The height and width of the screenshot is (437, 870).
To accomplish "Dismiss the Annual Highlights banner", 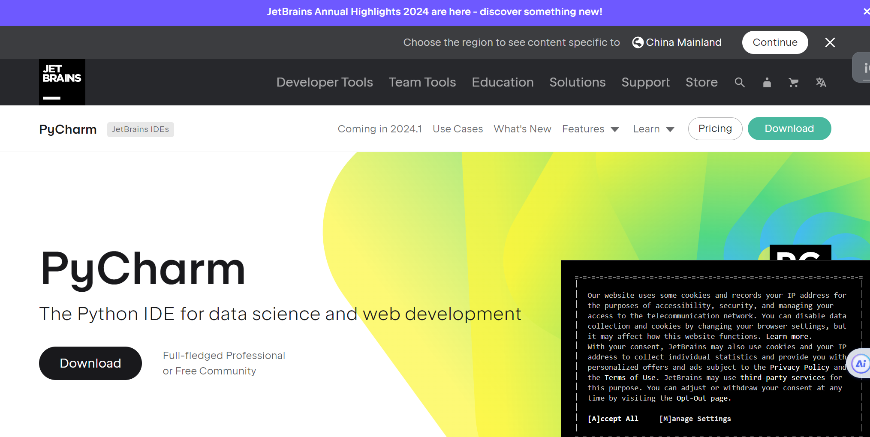I will tap(867, 12).
